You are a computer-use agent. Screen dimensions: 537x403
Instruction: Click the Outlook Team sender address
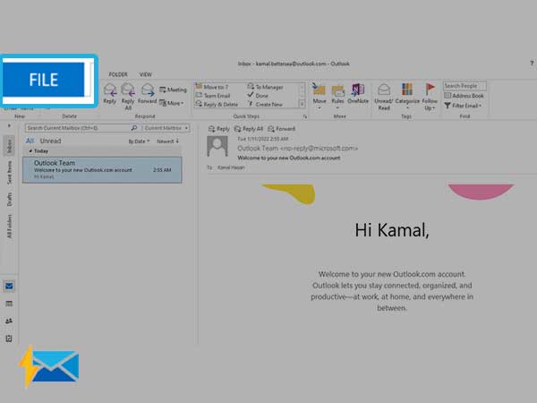click(298, 149)
